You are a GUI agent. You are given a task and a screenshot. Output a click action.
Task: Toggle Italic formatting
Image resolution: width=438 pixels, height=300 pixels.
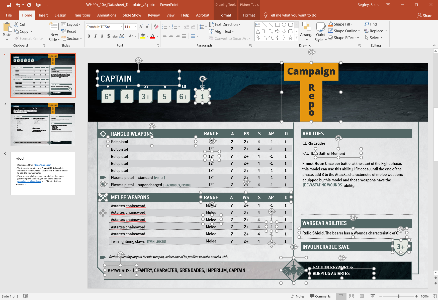coord(95,36)
